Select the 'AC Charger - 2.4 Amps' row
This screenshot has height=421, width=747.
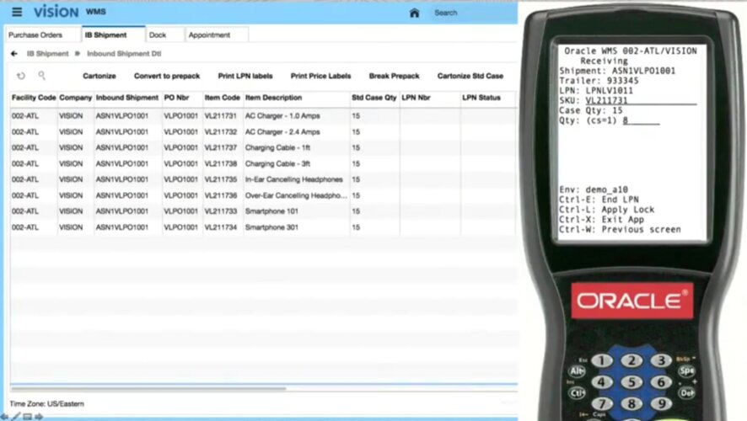263,131
